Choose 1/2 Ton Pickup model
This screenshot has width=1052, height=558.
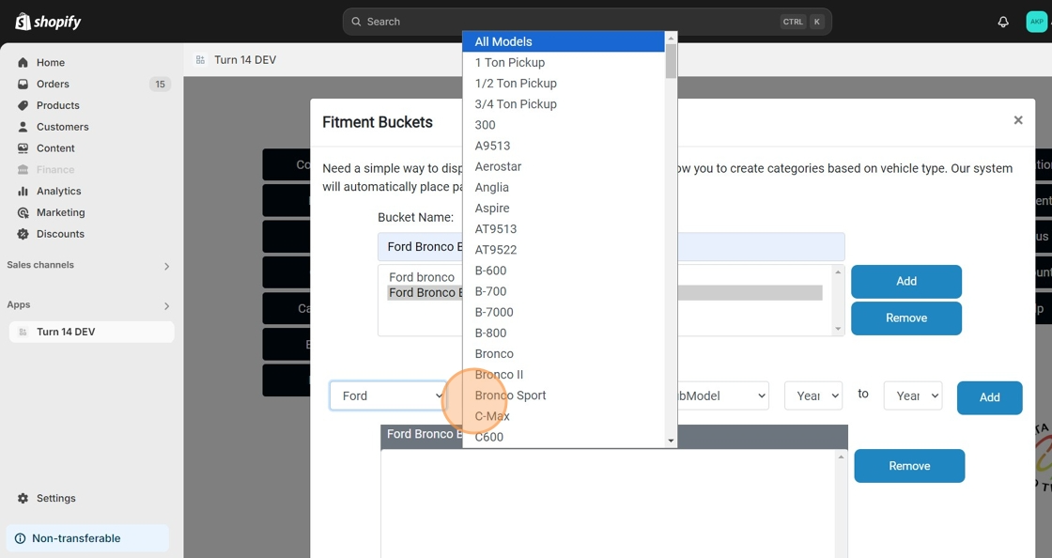tap(564, 84)
